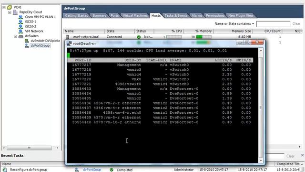Click the Name column header in Recent Tasks

(7, 164)
